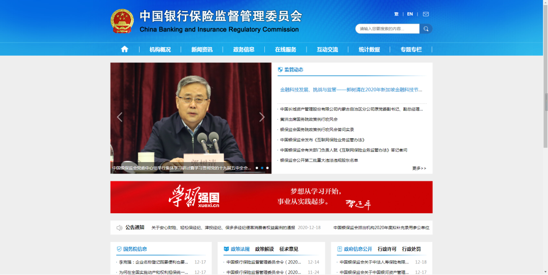Expand the 在线服务 navigation item
548x275 pixels.
pyautogui.click(x=285, y=50)
